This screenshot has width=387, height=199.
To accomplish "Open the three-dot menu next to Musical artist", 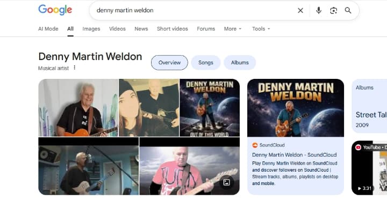I will pyautogui.click(x=75, y=68).
